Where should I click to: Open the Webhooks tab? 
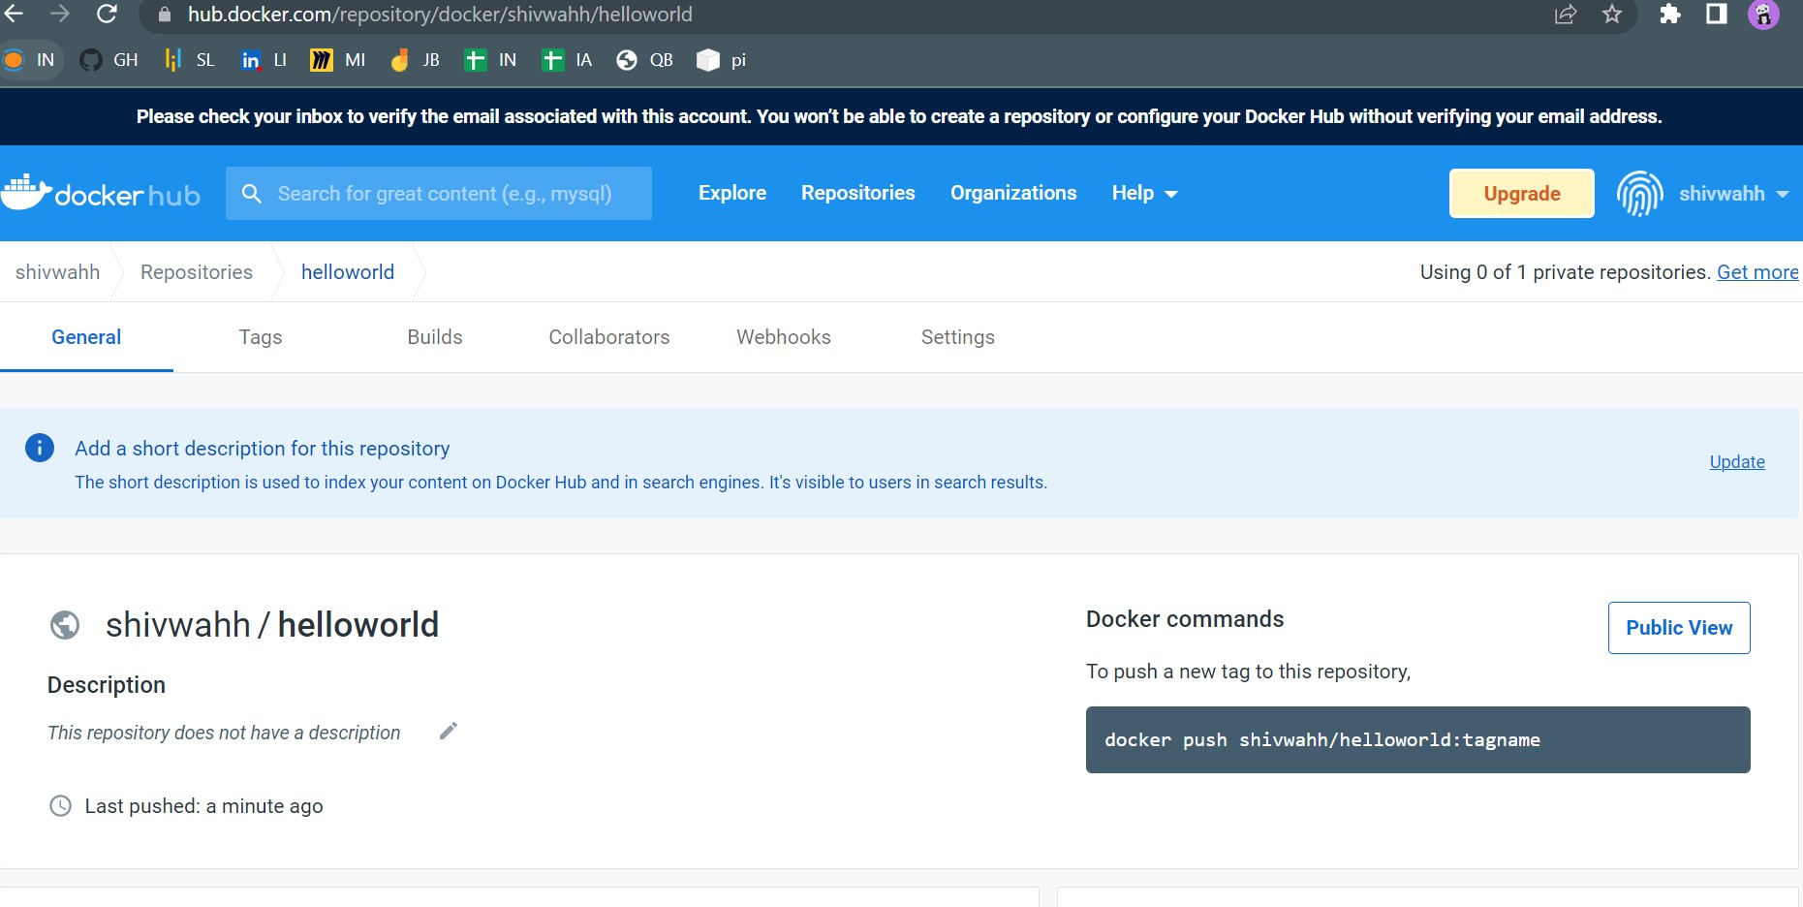pyautogui.click(x=784, y=337)
